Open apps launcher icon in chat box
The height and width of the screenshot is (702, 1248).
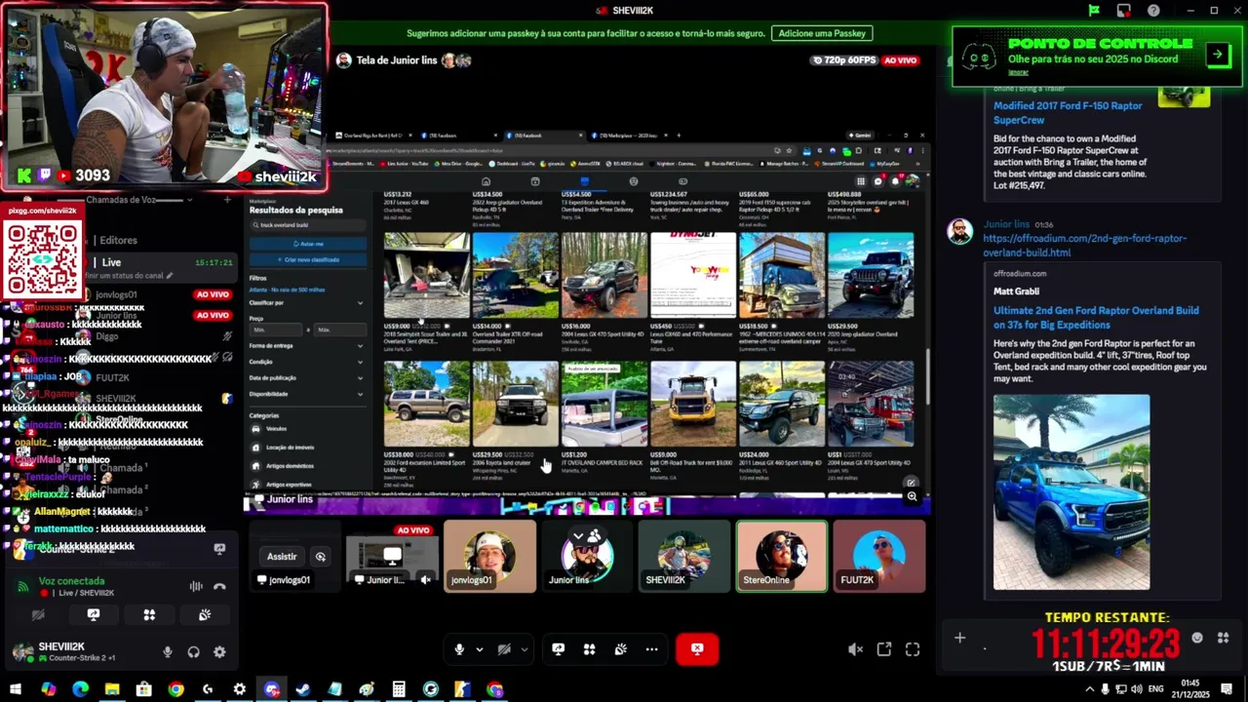tap(1223, 638)
